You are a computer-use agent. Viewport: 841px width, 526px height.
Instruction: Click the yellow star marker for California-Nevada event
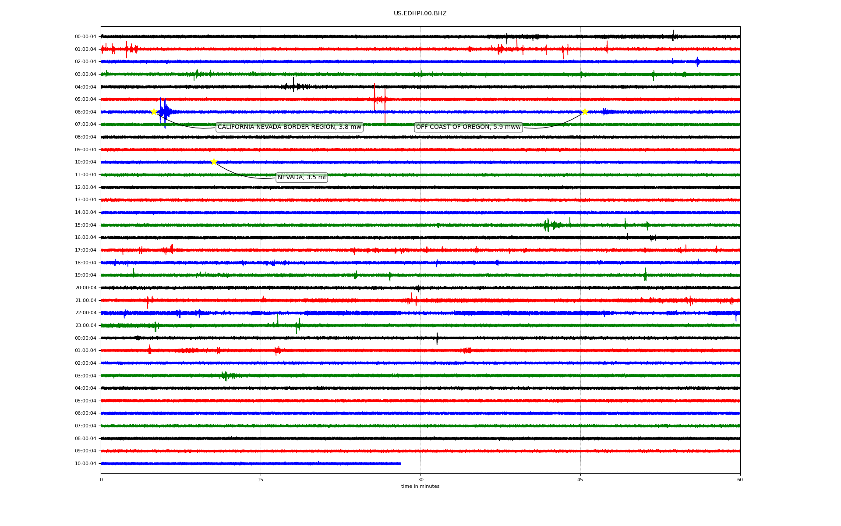pos(154,112)
